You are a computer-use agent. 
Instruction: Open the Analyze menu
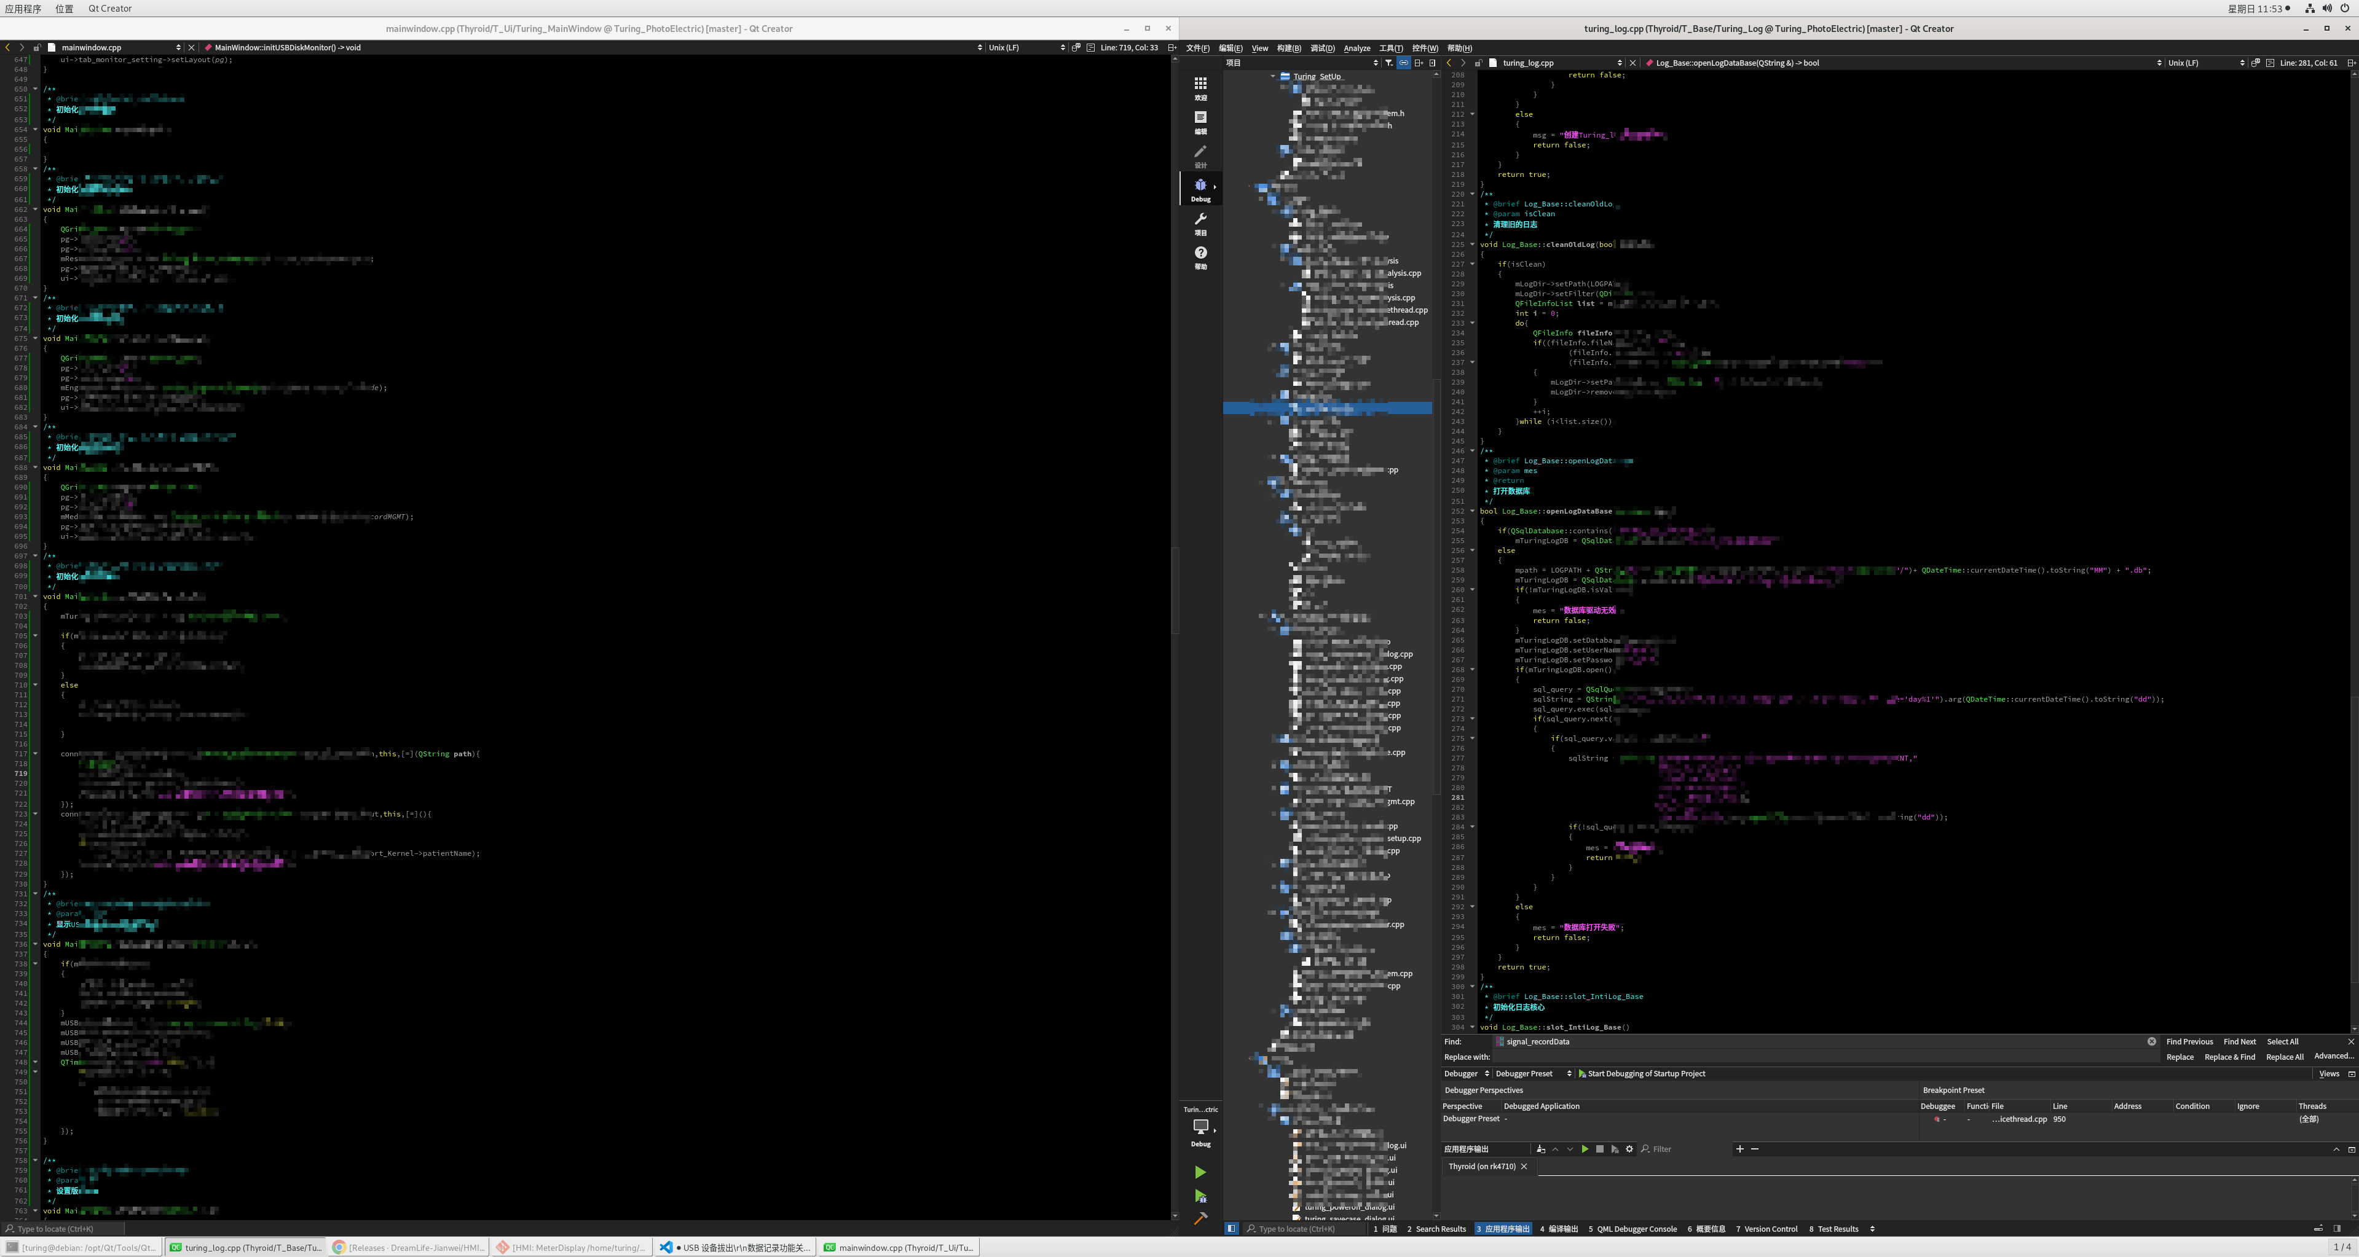pos(1357,49)
